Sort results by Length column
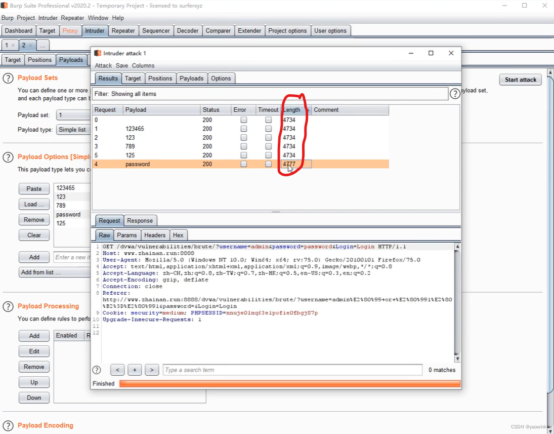554x434 pixels. point(296,110)
